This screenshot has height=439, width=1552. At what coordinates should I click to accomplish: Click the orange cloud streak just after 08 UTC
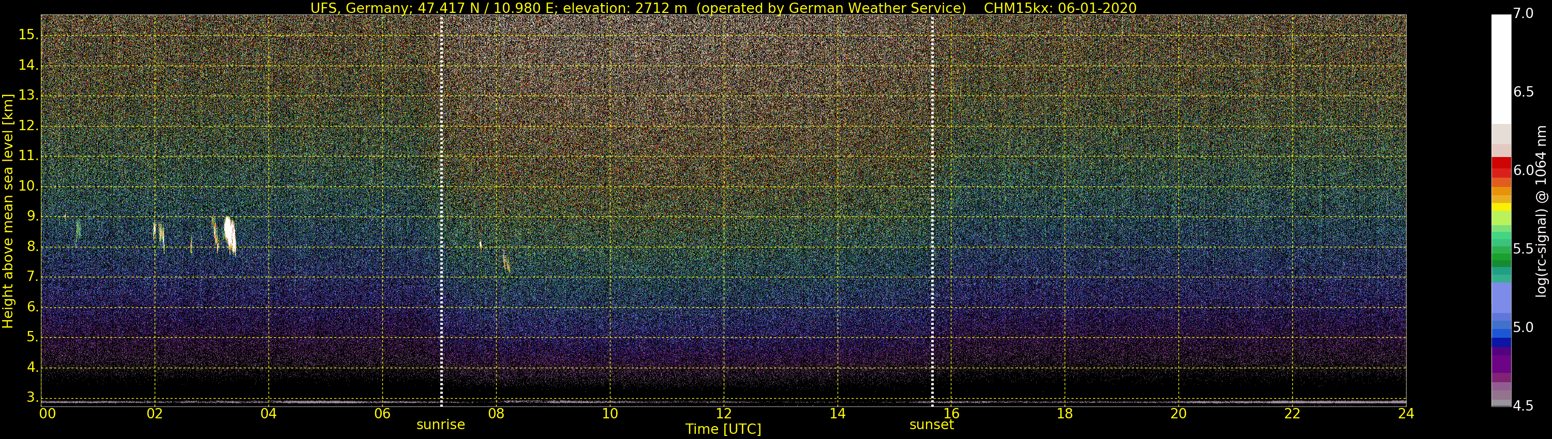(506, 262)
